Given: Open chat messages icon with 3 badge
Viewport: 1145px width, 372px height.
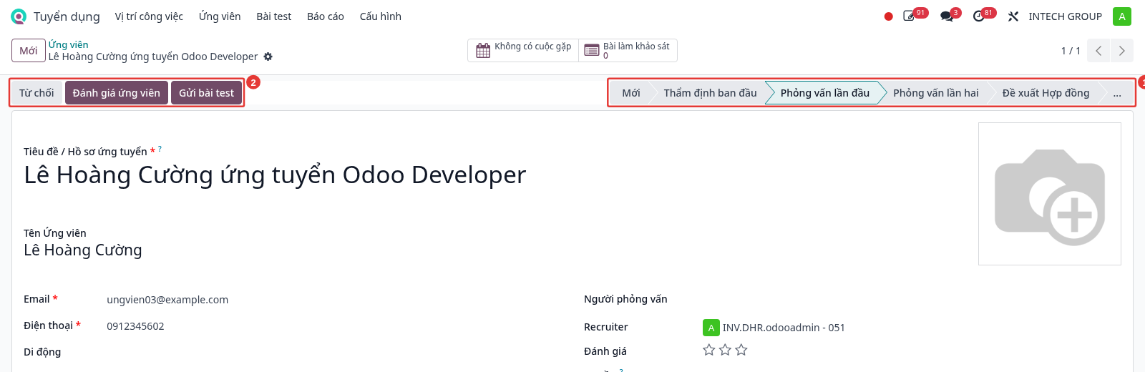Looking at the screenshot, I should pos(947,16).
